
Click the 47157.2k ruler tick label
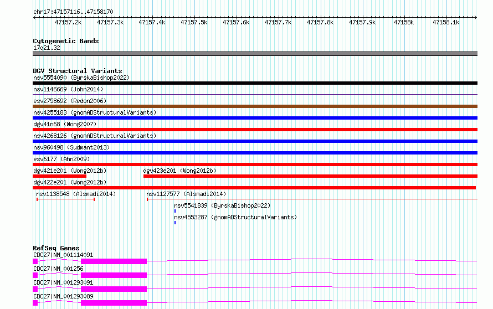pos(68,22)
